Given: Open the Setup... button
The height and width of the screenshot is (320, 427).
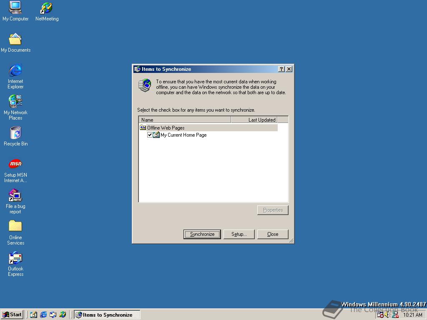Looking at the screenshot, I should click(239, 234).
